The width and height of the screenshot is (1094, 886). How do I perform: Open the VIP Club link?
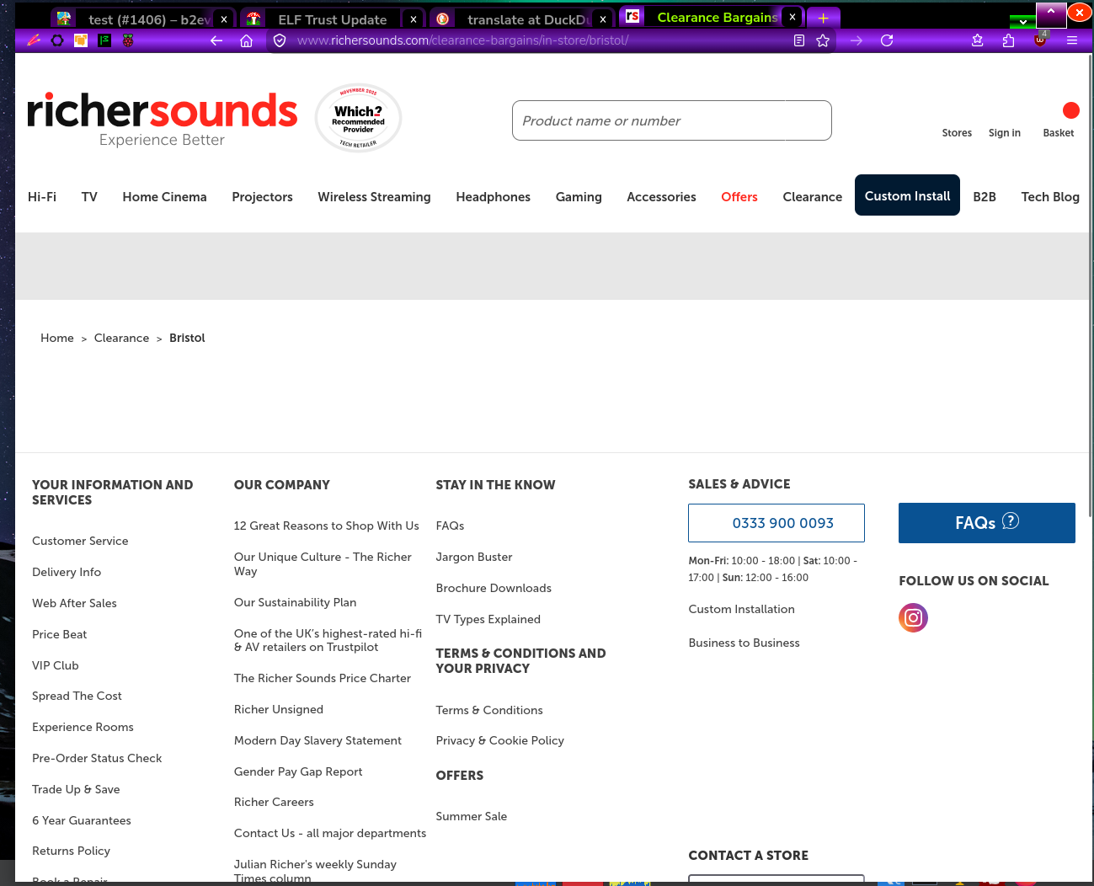click(x=56, y=665)
